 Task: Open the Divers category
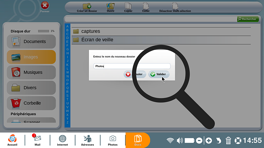(x=31, y=88)
